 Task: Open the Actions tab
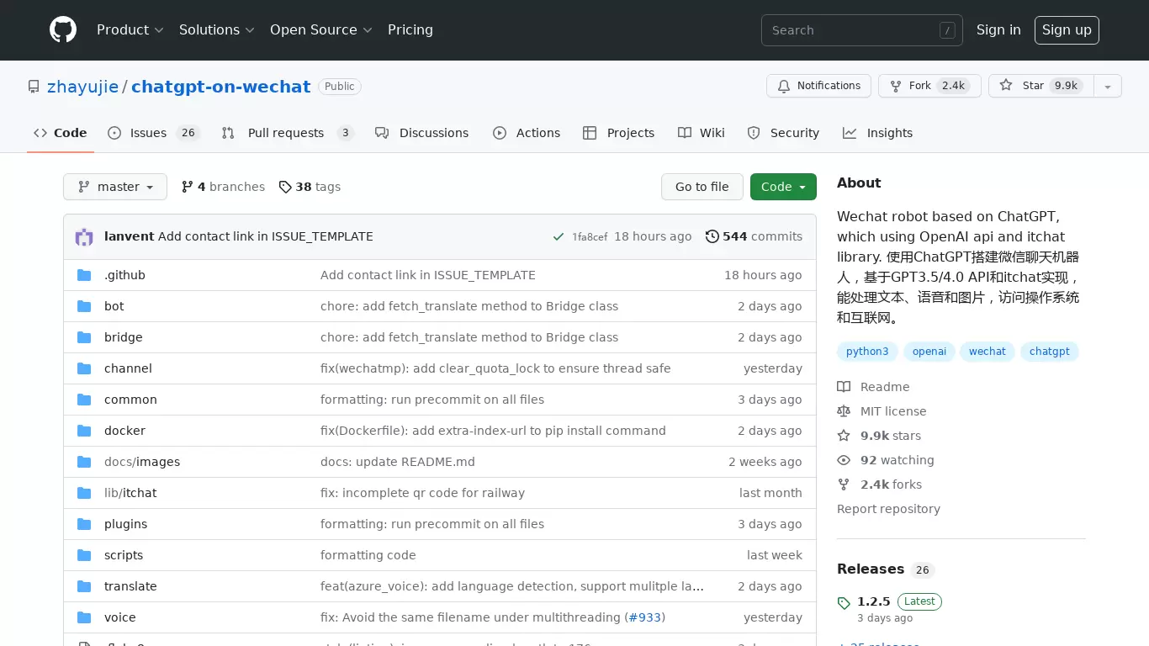527,133
